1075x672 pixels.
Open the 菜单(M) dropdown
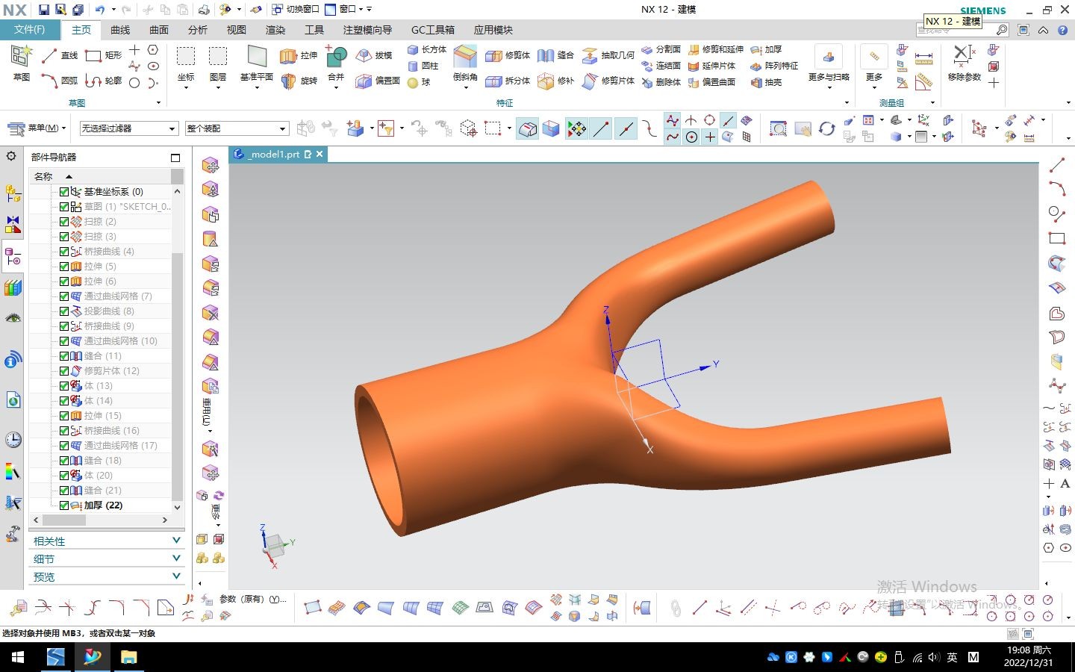click(38, 128)
